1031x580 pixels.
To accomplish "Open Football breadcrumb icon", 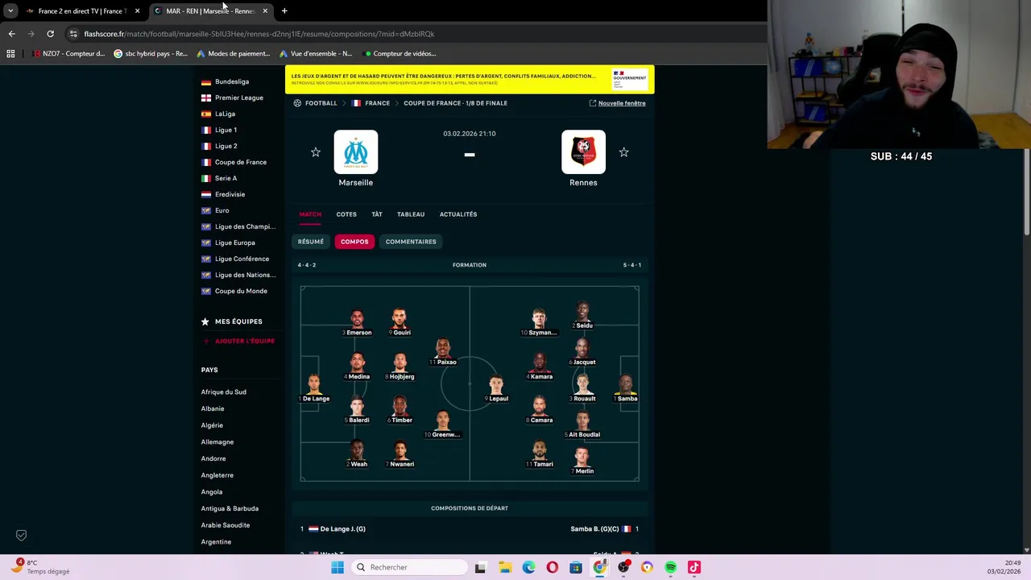I will [297, 103].
